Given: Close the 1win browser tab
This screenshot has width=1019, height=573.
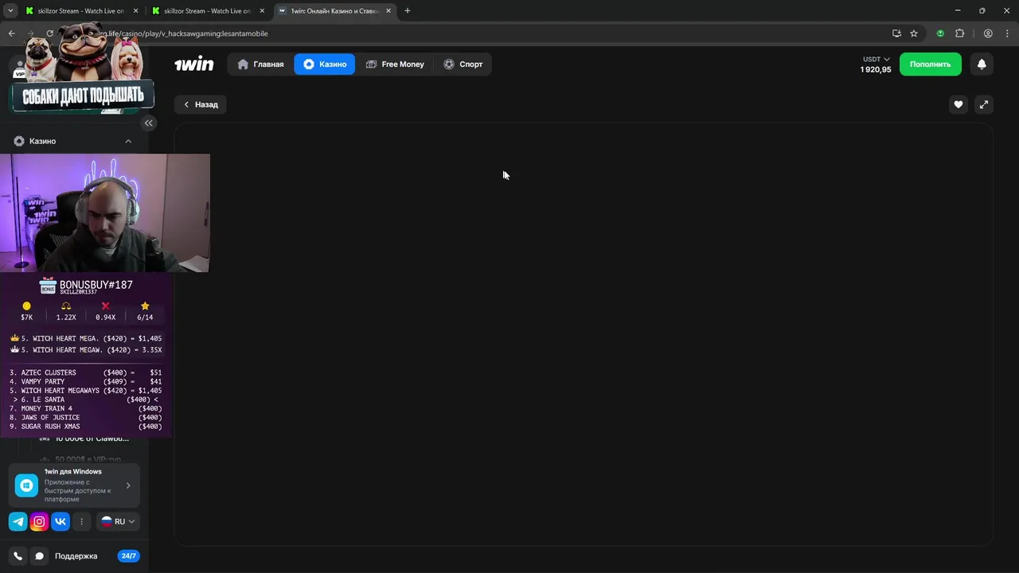Looking at the screenshot, I should tap(388, 11).
